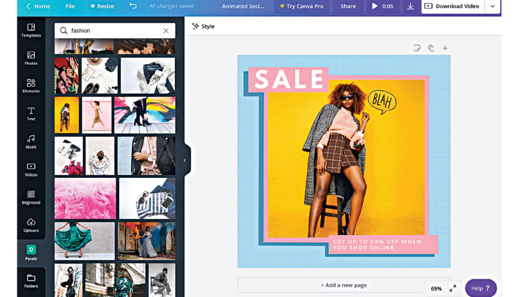The height and width of the screenshot is (297, 528).
Task: Click the download arrow icon
Action: [x=411, y=6]
